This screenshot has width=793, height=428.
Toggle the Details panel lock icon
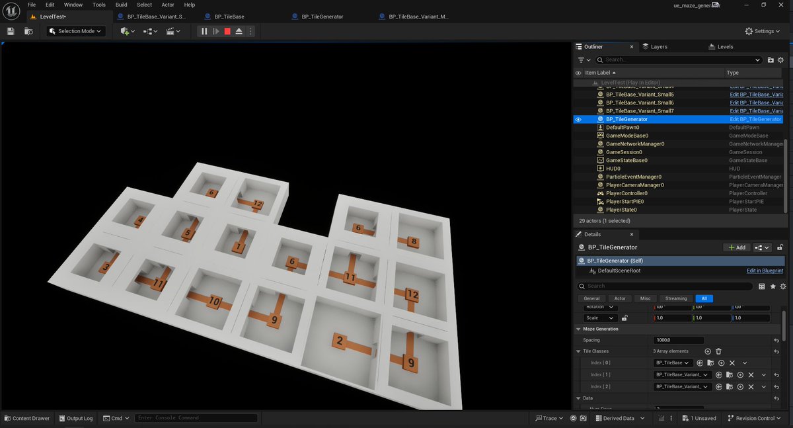(x=780, y=247)
